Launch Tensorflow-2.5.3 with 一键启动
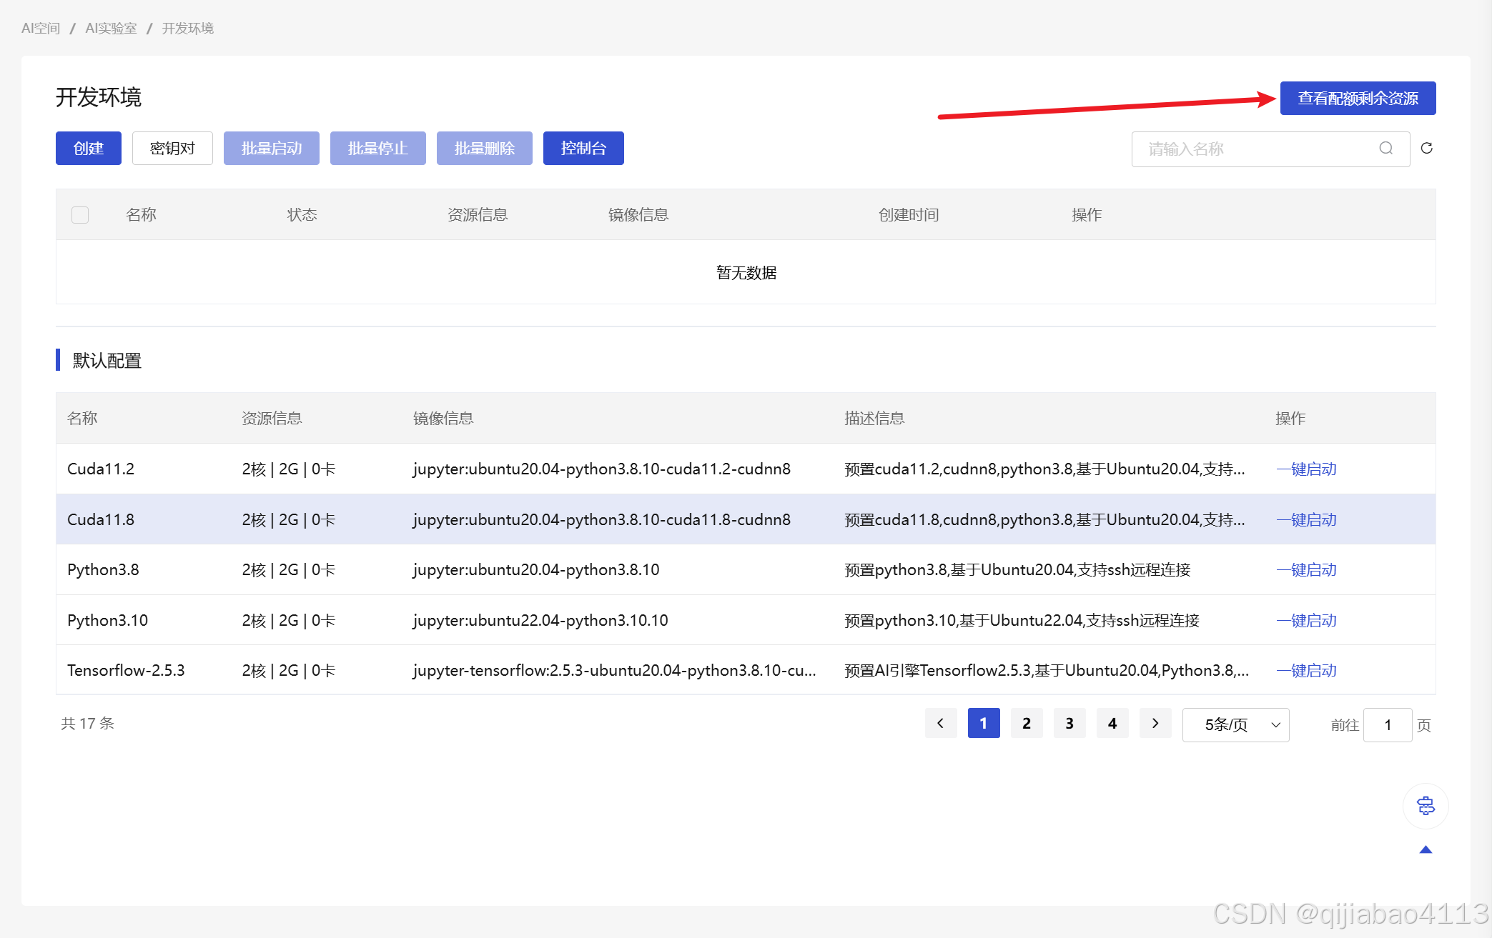1492x938 pixels. tap(1306, 670)
